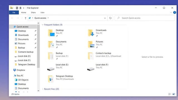This screenshot has width=178, height=100.
Task: Select the Backup folder icon in Frequent folders
Action: 51,56
